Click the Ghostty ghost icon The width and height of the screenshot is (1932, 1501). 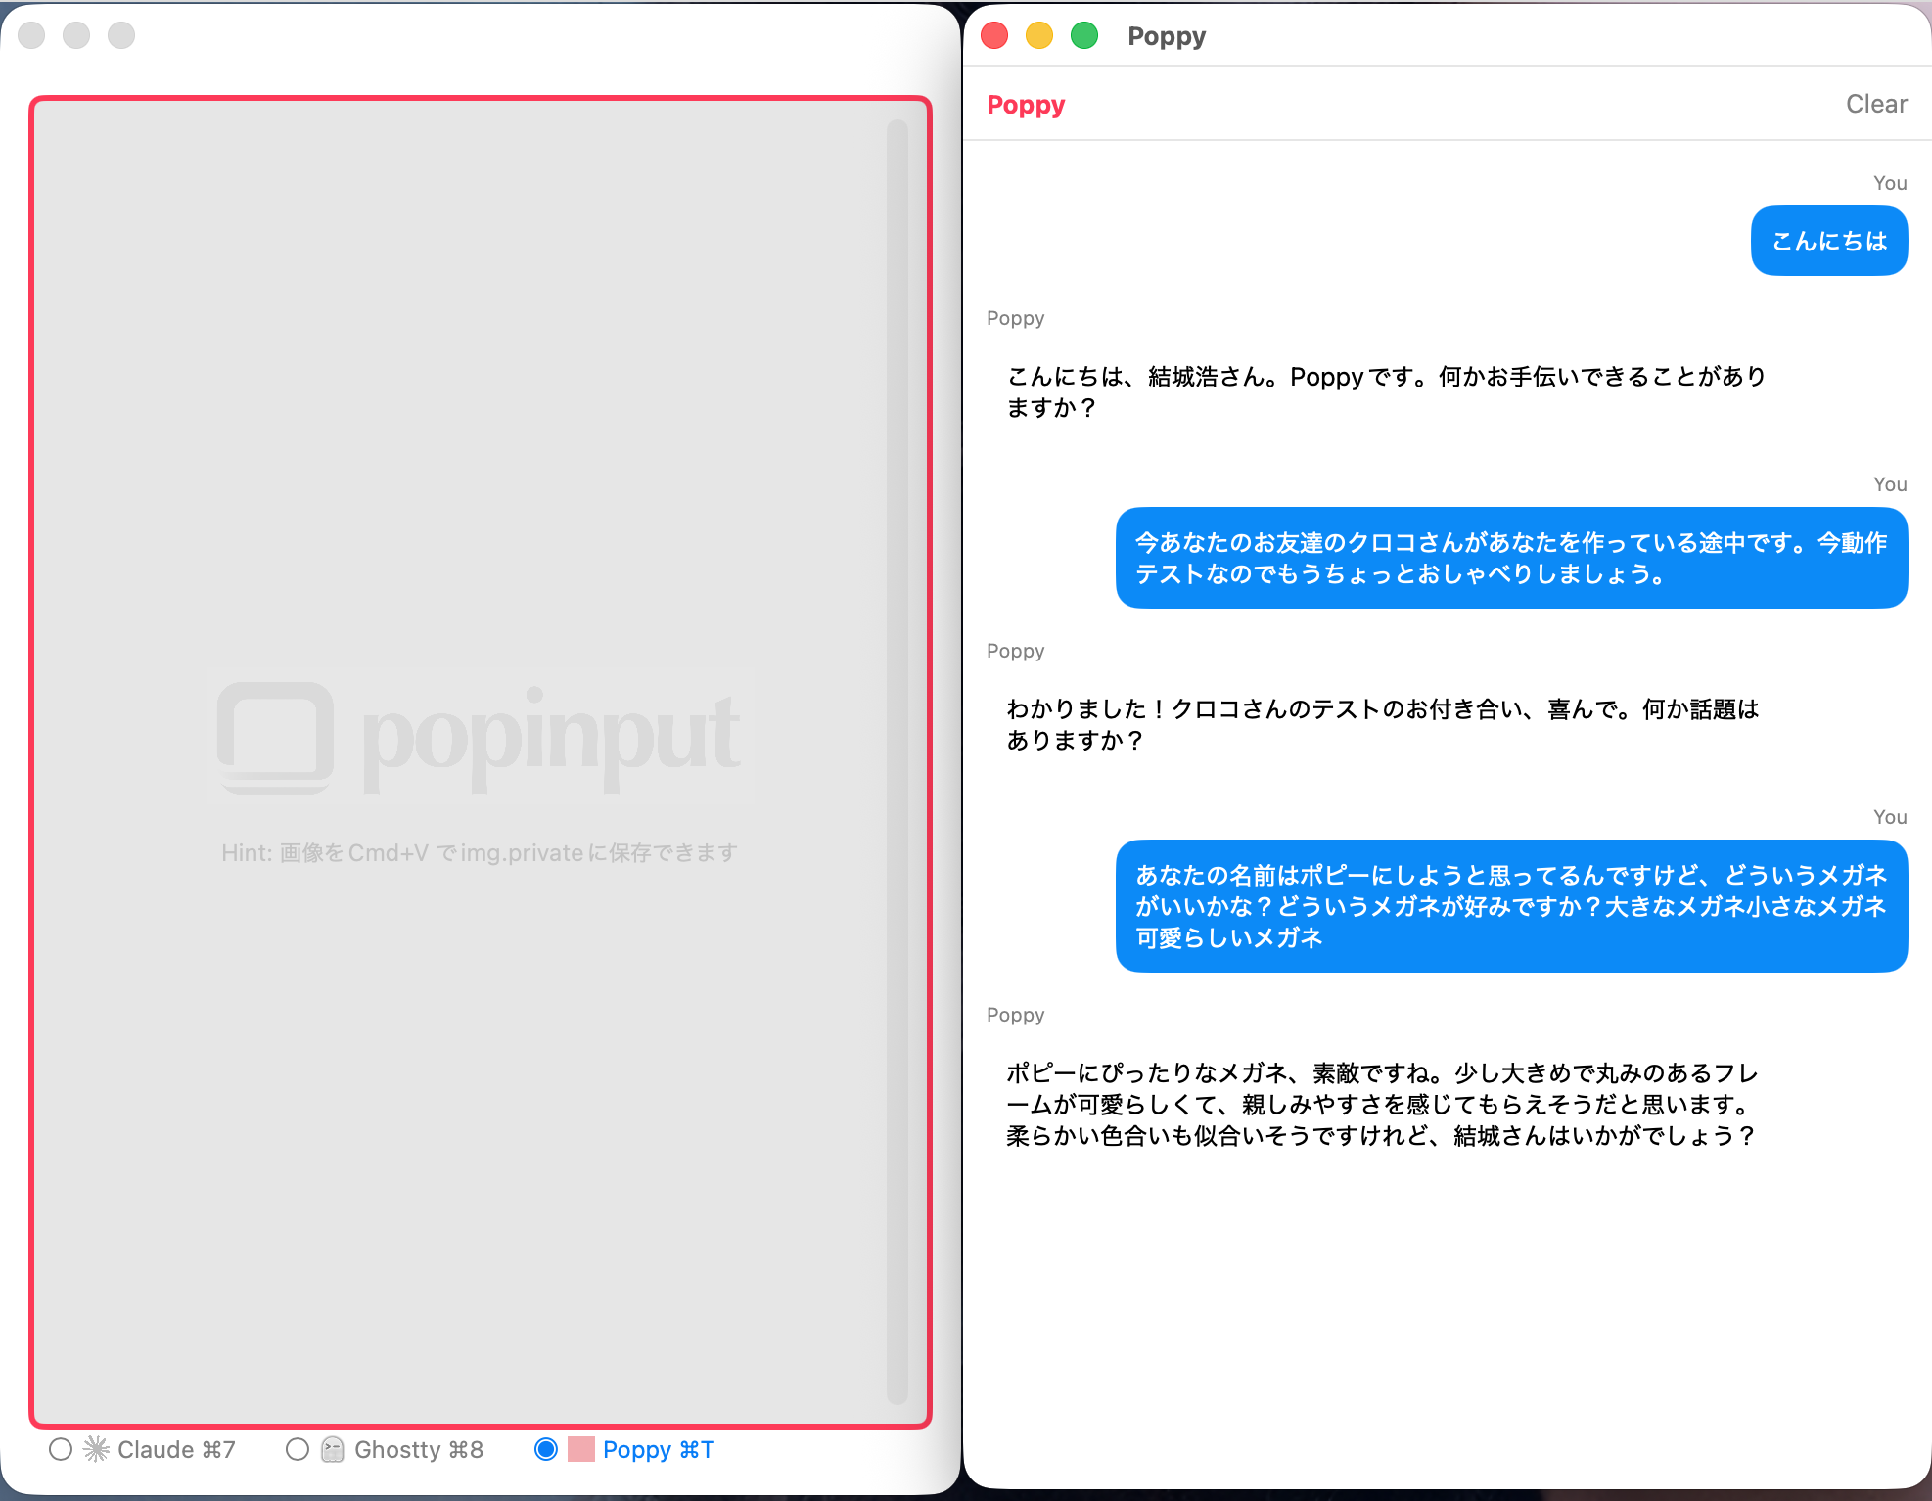pyautogui.click(x=333, y=1449)
